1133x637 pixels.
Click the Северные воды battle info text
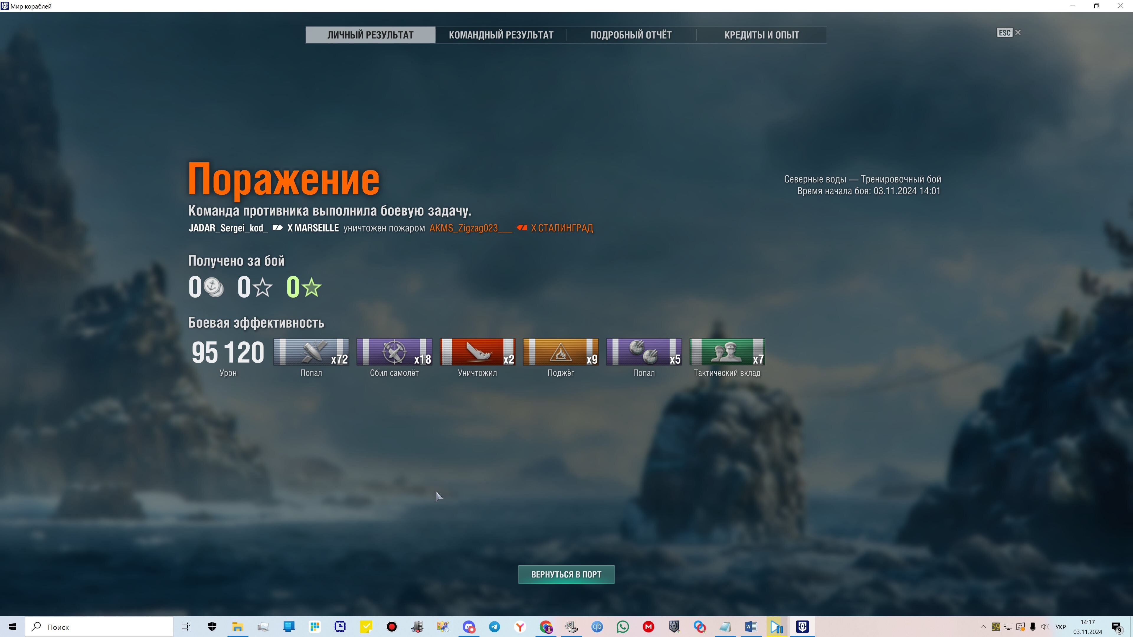862,179
